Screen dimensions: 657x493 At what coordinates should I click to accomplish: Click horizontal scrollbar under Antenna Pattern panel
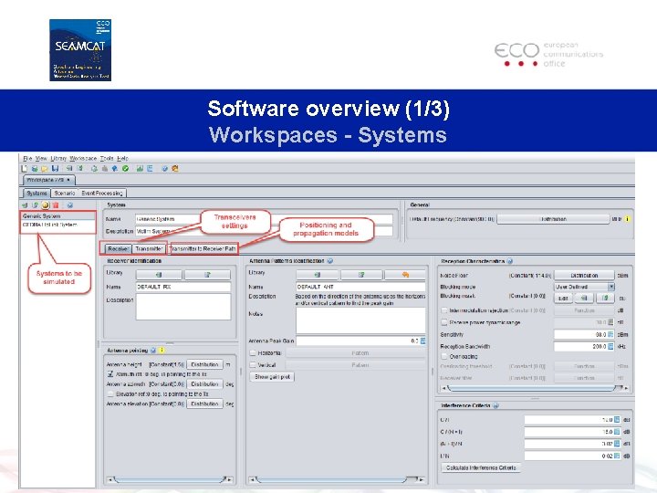coord(337,479)
